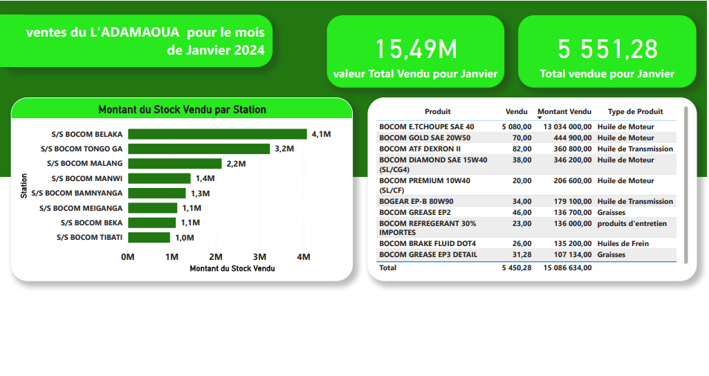Select the S/S BOCOM MEIGANGA bar
The width and height of the screenshot is (709, 376).
[153, 208]
